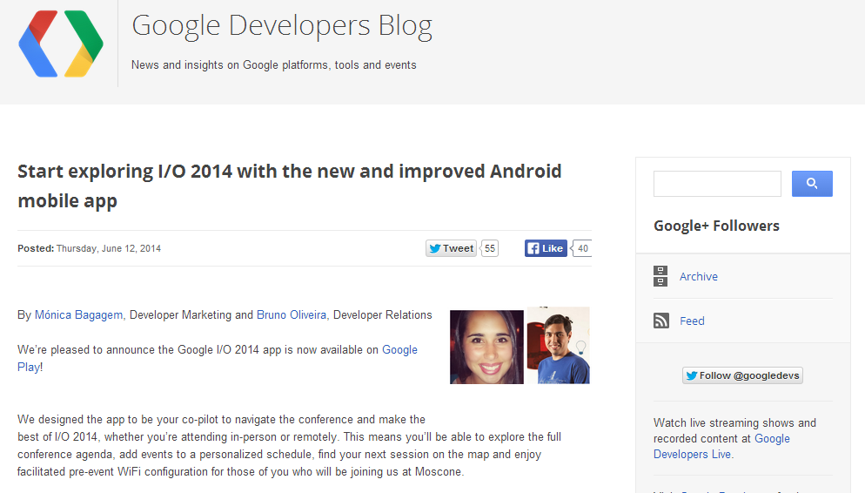The height and width of the screenshot is (493, 865).
Task: Click the blue search magnifier button
Action: 812,183
